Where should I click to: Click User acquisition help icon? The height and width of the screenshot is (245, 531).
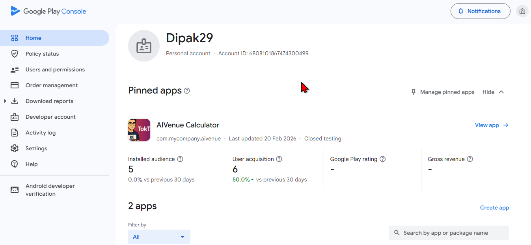click(x=279, y=159)
